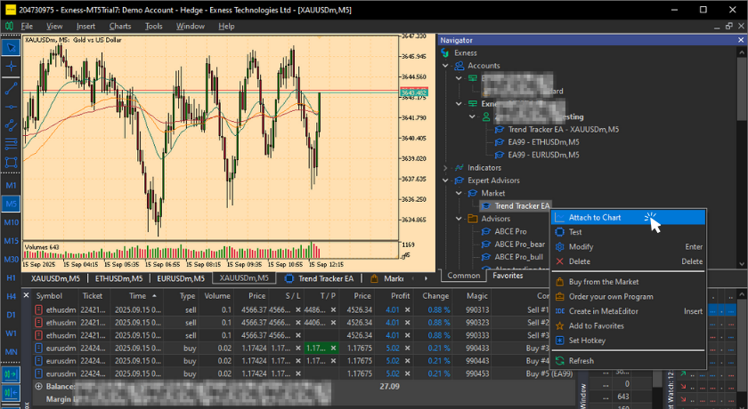Pick the polyline drawing tool
Screen dimensions: 748x409
[x=11, y=125]
